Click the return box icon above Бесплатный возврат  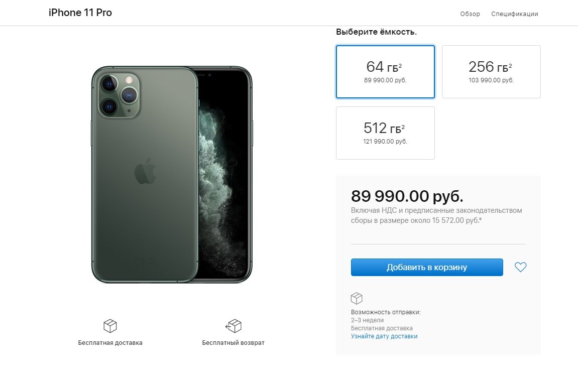click(234, 326)
